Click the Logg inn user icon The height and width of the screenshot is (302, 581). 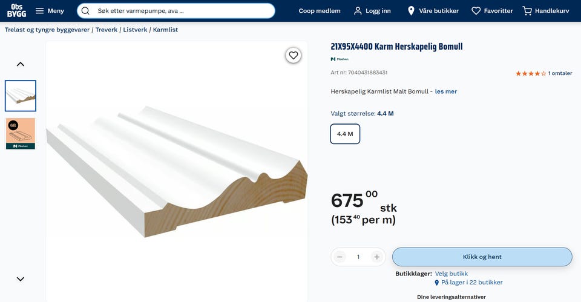click(358, 11)
